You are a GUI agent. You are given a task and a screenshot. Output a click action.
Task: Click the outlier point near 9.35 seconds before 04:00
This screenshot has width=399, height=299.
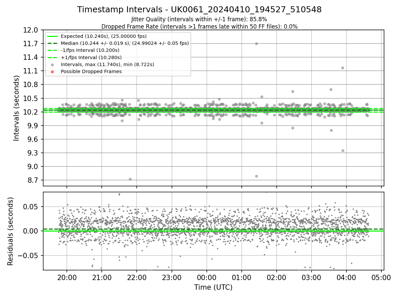point(343,150)
